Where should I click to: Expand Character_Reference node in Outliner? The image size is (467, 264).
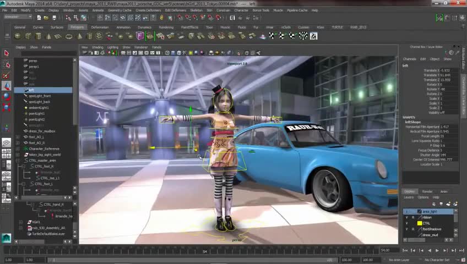click(18, 148)
